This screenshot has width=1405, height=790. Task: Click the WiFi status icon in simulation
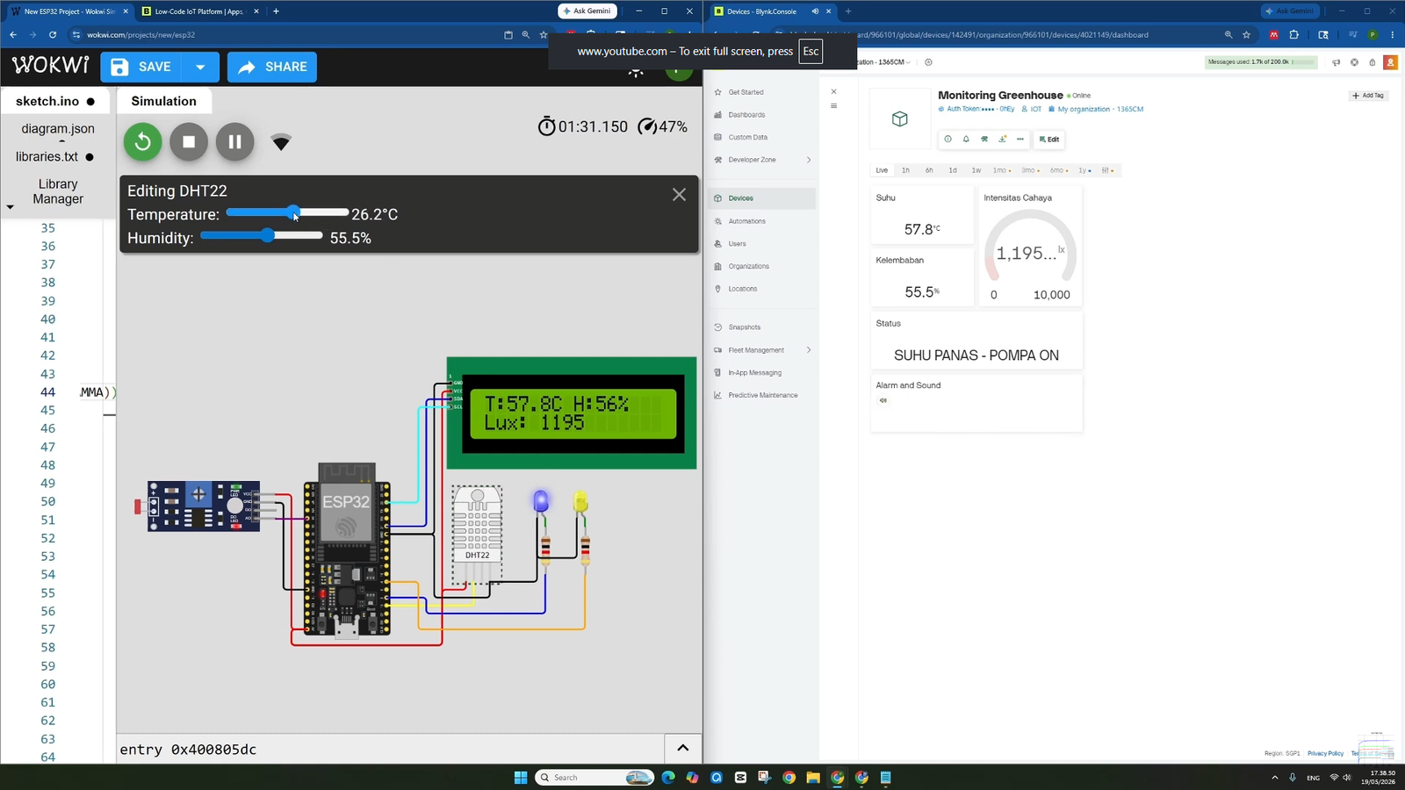pyautogui.click(x=281, y=142)
